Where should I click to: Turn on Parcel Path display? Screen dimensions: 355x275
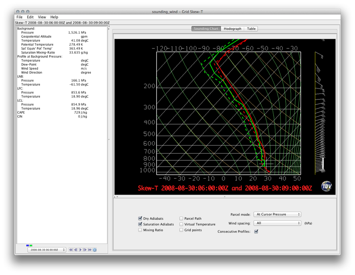(181, 219)
